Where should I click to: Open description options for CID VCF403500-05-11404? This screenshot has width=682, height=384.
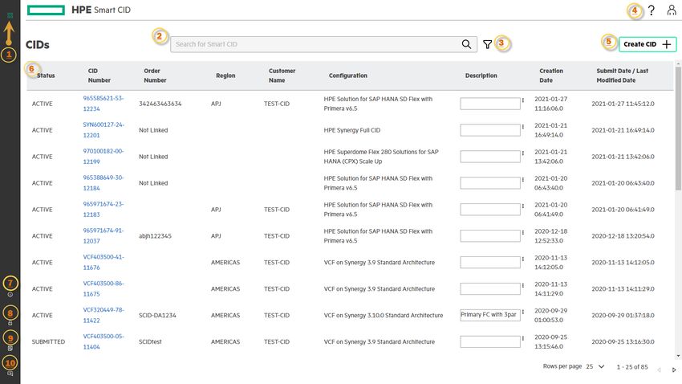(523, 339)
